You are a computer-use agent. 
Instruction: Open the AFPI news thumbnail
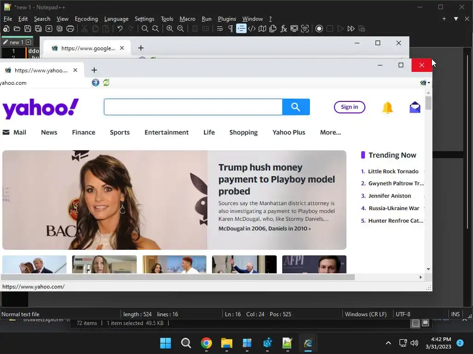[x=314, y=264]
